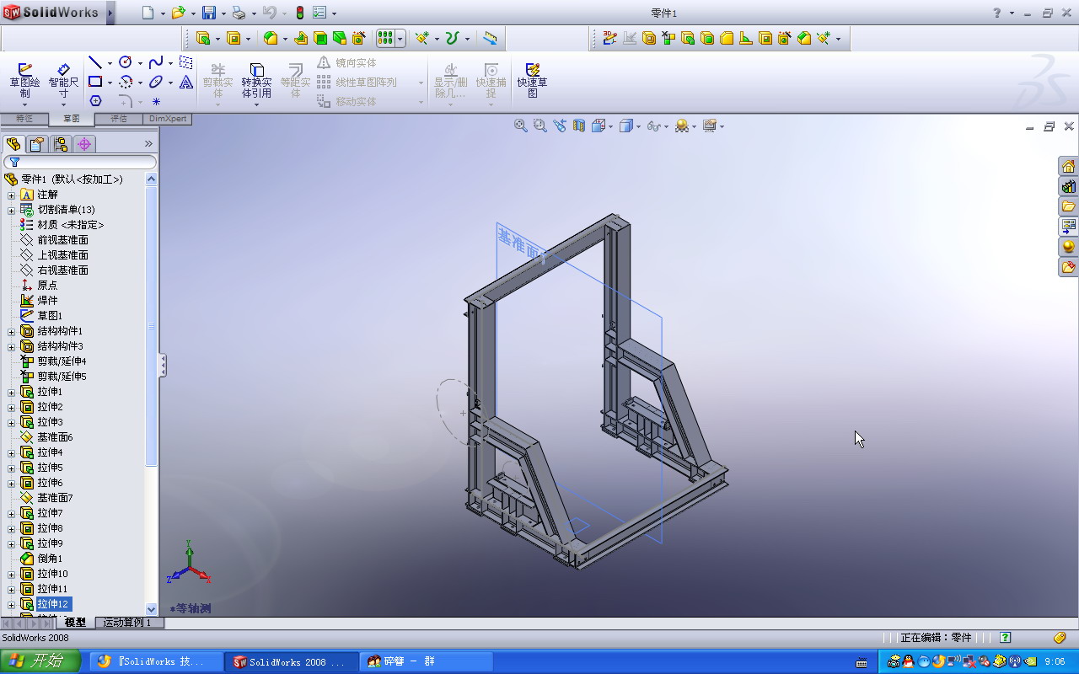The image size is (1079, 674).
Task: Select the Spline sketch tool
Action: coord(156,62)
